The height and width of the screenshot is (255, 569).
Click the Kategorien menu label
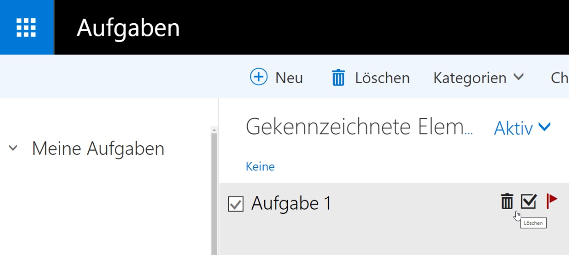(x=469, y=78)
